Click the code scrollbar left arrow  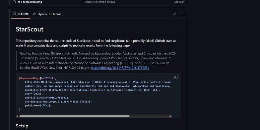click(x=17, y=116)
